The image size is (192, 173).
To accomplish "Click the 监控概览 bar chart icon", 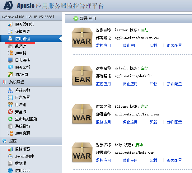I will [10, 149].
